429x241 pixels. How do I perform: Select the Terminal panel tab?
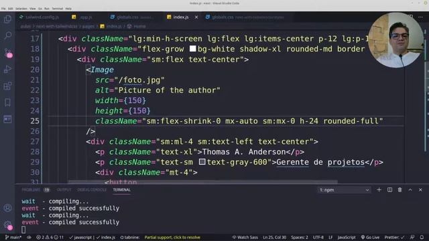122,190
